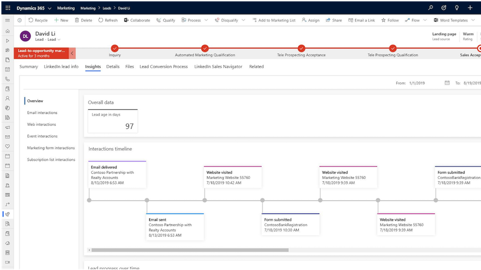The height and width of the screenshot is (270, 481).
Task: Click Collaborate in the command bar
Action: tap(137, 20)
